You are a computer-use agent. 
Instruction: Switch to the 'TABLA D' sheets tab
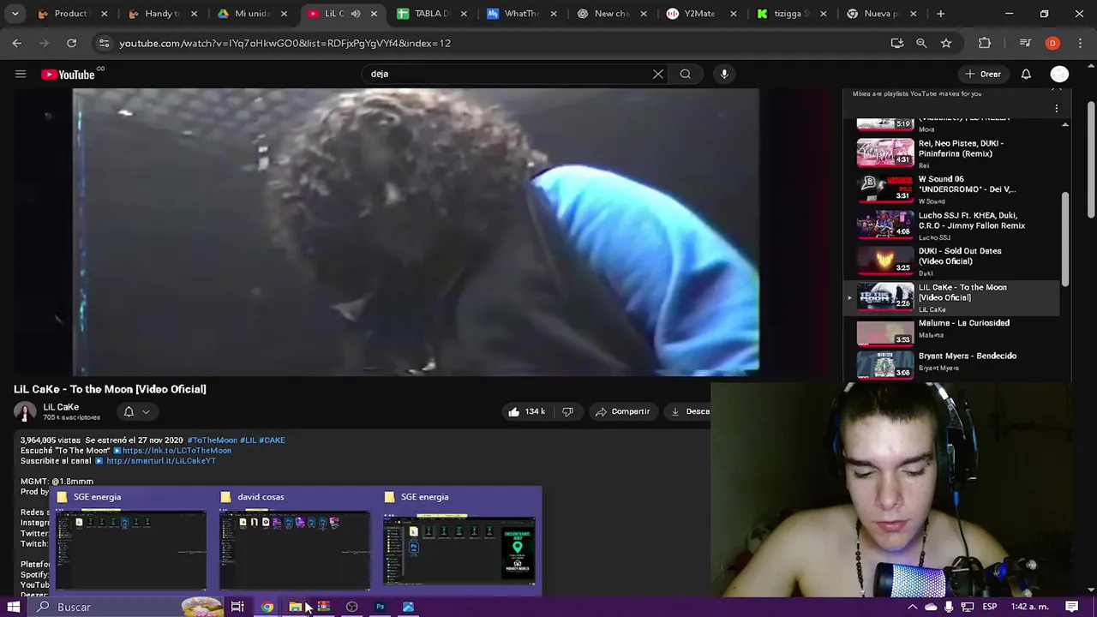432,14
